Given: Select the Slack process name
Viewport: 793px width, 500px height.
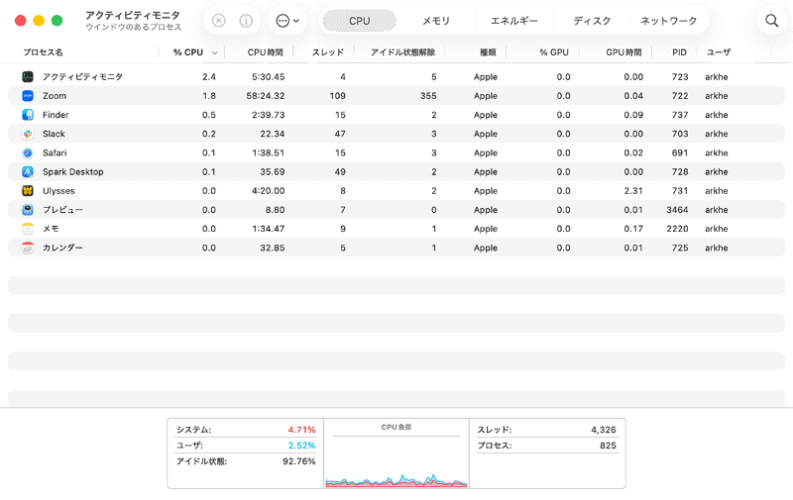Looking at the screenshot, I should click(x=54, y=134).
